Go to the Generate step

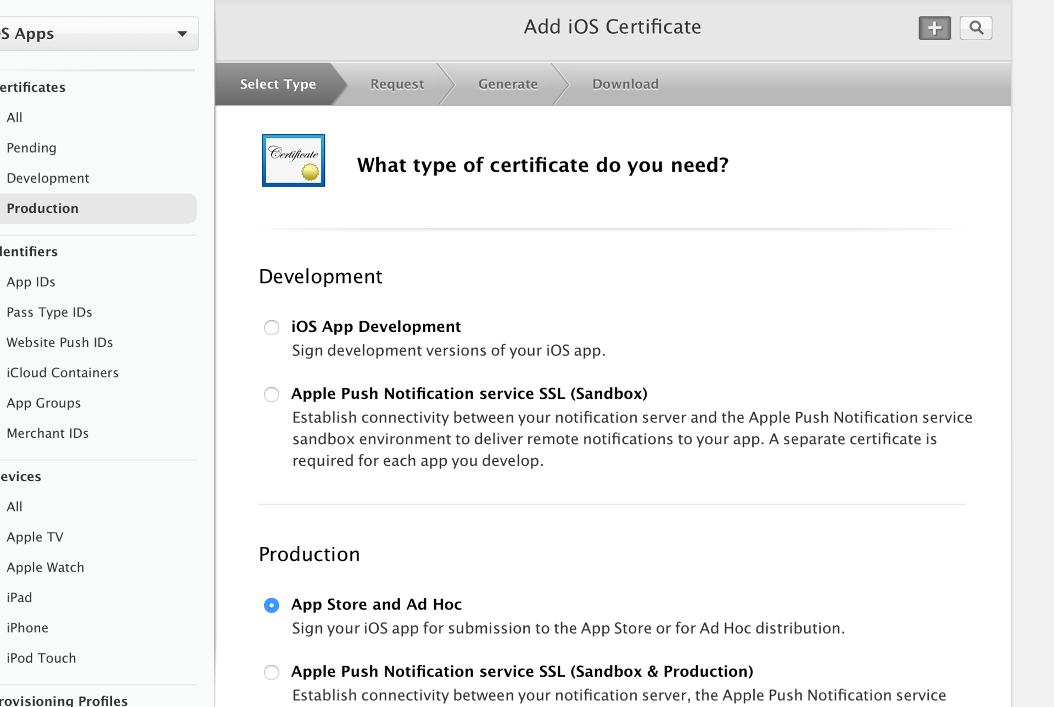click(x=508, y=84)
